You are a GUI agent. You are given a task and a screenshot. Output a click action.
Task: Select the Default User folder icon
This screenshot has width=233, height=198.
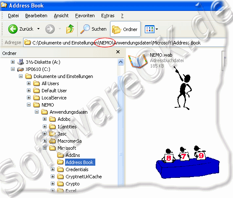37,91
